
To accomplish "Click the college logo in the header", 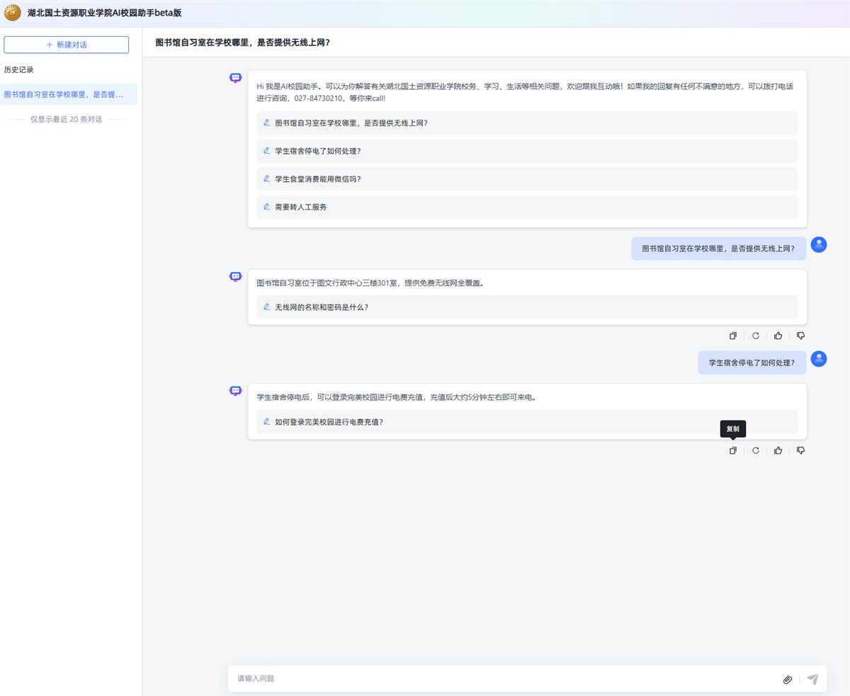I will coord(13,13).
